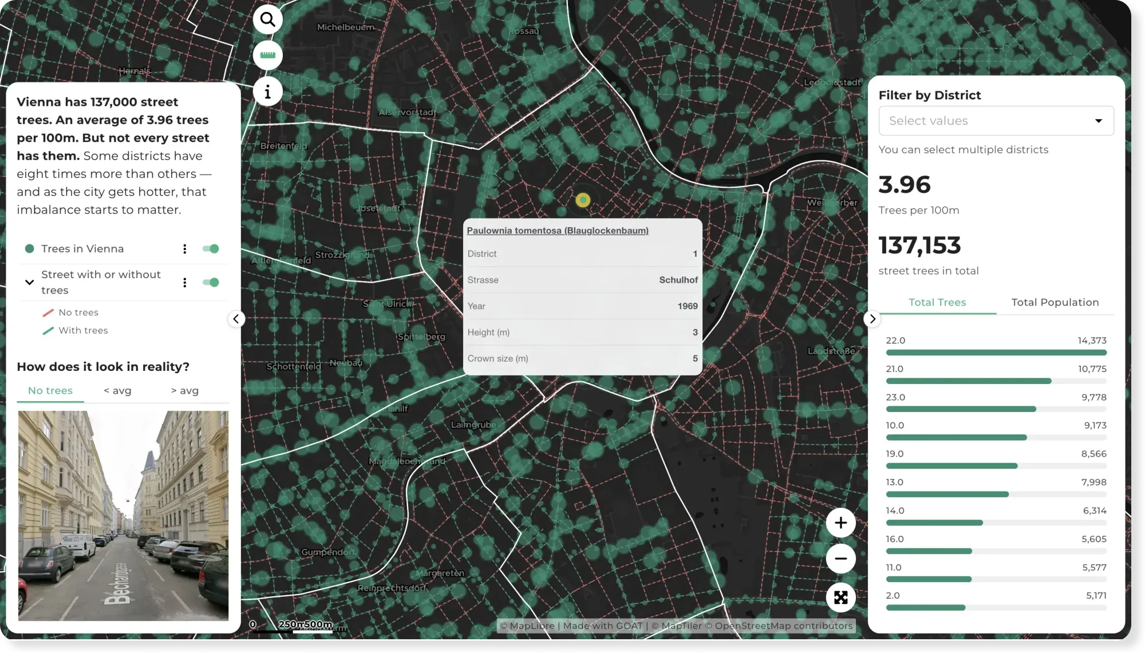Click the Gumpendorf map label

point(328,552)
